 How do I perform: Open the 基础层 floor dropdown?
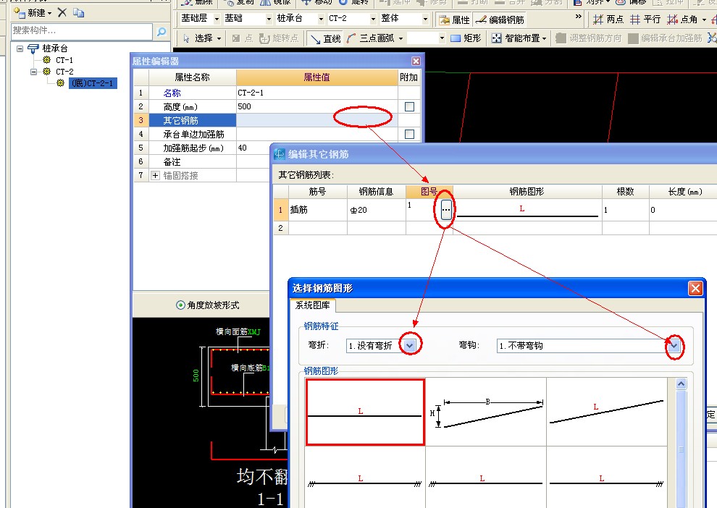(217, 19)
